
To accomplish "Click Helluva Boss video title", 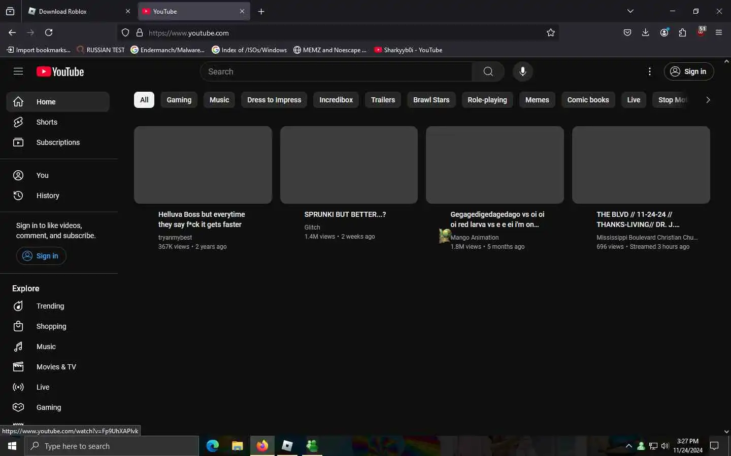I will 202,219.
